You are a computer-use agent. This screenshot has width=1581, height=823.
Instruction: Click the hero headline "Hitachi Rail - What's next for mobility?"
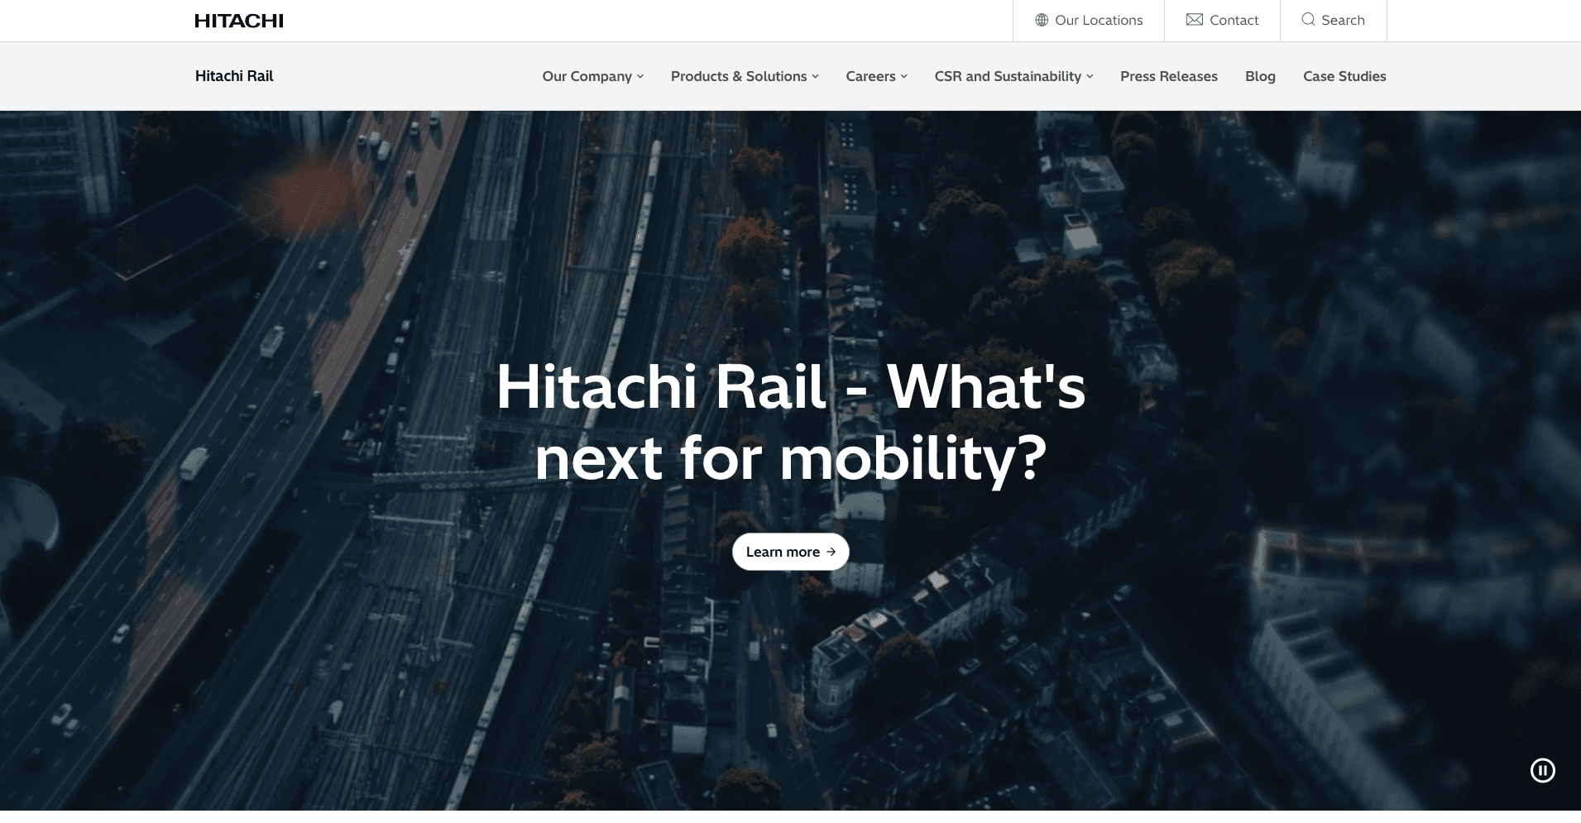point(790,423)
